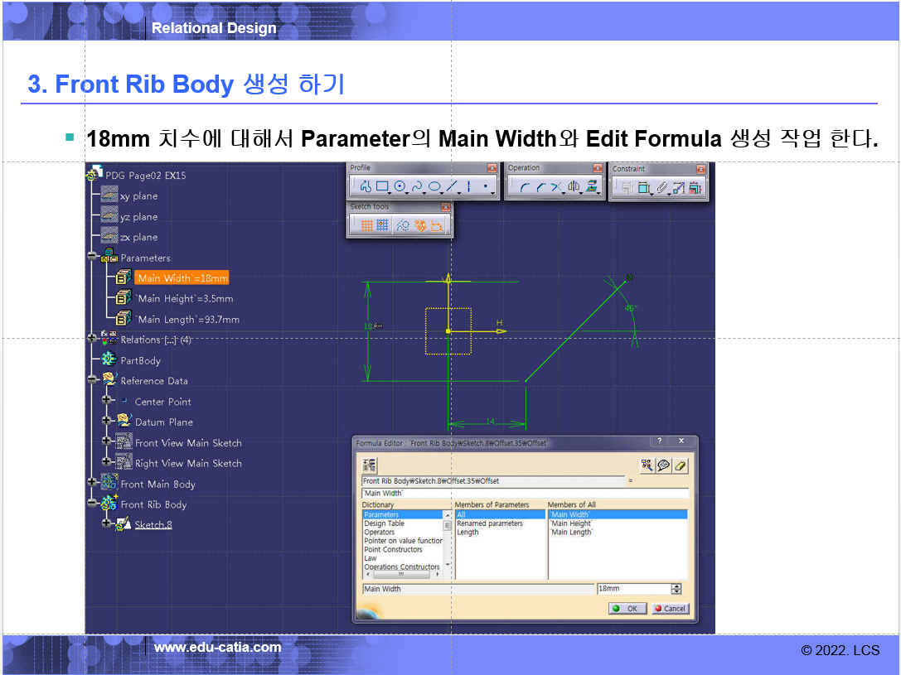901x675 pixels.
Task: Toggle Construction/Standard Element mode
Action: pyautogui.click(x=402, y=224)
